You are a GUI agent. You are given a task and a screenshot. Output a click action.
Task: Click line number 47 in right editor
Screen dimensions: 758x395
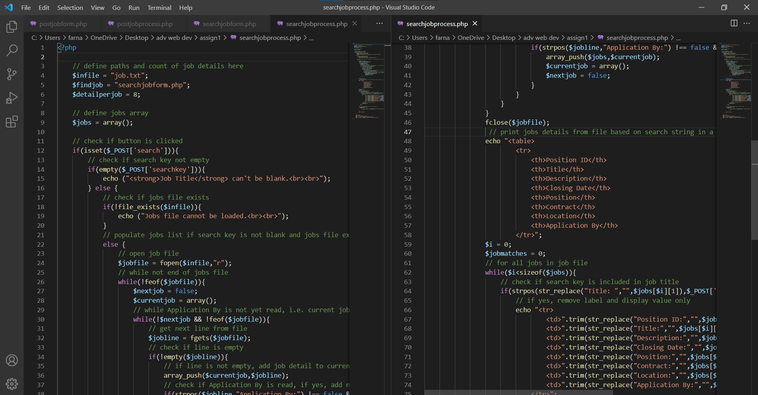click(407, 132)
